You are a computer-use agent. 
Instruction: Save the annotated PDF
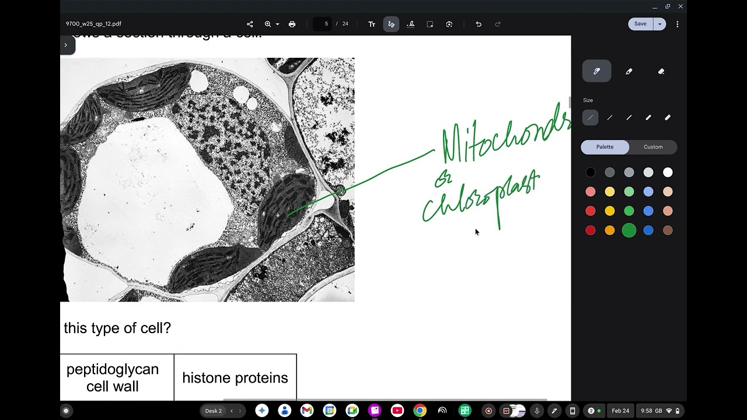coord(640,24)
